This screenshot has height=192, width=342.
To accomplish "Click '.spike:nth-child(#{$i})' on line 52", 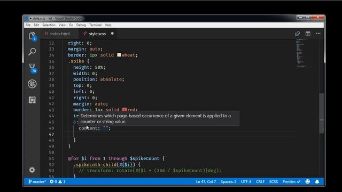I will pos(104,165).
